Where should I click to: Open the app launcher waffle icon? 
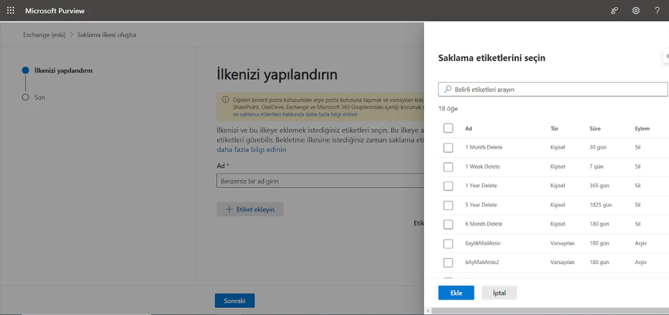pyautogui.click(x=10, y=11)
